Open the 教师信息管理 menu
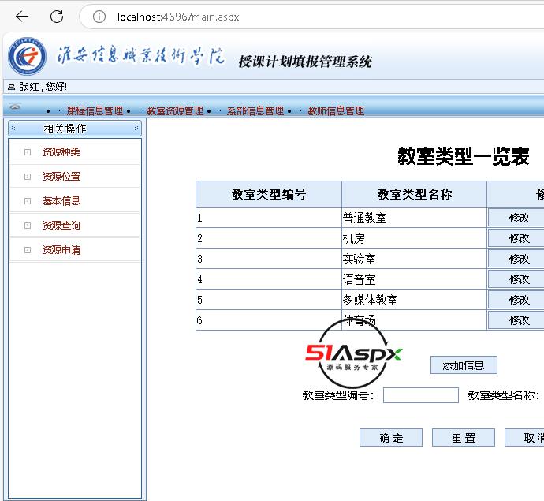 (336, 110)
